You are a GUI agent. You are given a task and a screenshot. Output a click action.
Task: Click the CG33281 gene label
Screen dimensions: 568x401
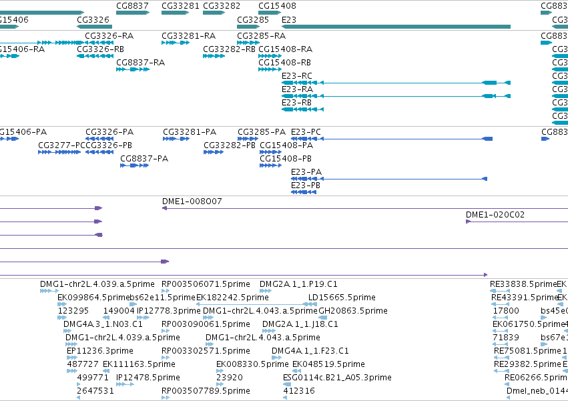pos(180,6)
